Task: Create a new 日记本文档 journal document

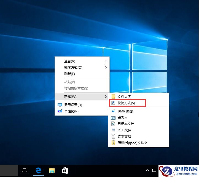Action: click(x=138, y=124)
